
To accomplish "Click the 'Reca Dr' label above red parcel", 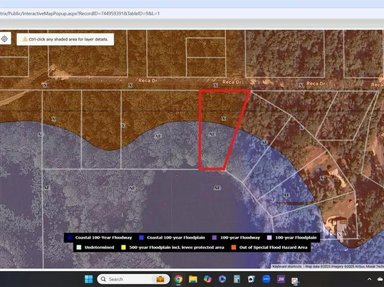I will [x=232, y=82].
